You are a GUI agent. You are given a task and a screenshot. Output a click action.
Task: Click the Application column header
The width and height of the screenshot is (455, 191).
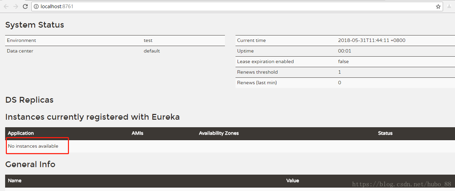pyautogui.click(x=21, y=133)
